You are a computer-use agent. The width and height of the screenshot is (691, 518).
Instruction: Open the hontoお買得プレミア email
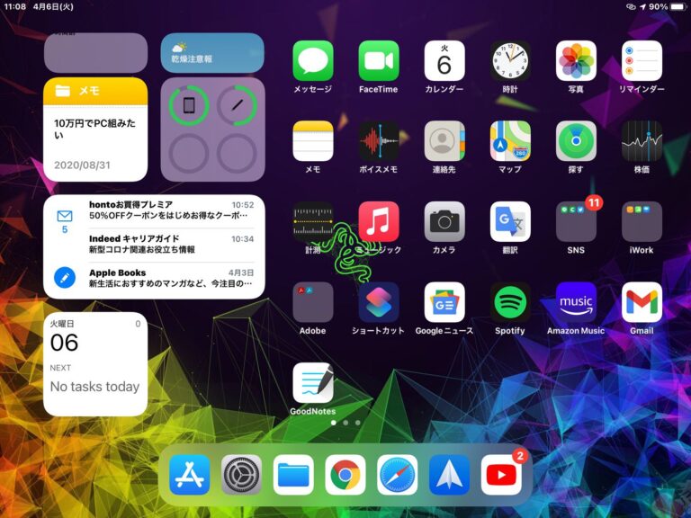click(x=172, y=210)
